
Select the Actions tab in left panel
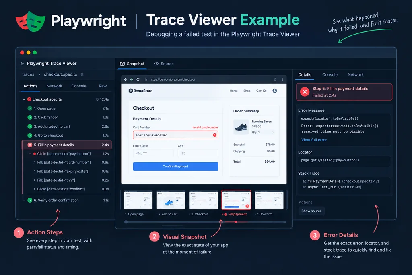pos(30,86)
